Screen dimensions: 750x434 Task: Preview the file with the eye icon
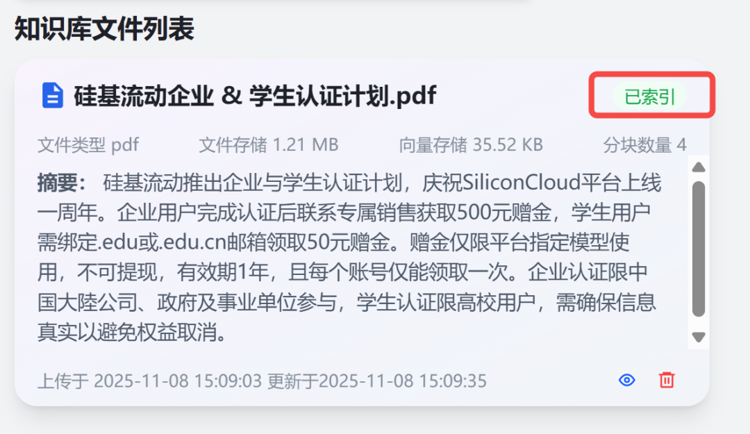click(x=626, y=380)
